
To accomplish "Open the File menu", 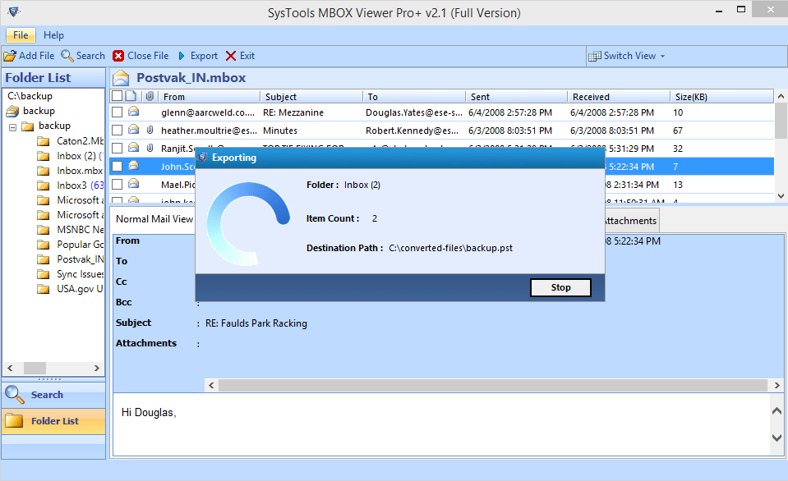I will click(21, 35).
